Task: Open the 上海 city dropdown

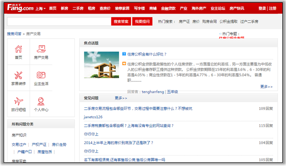Action: point(40,8)
